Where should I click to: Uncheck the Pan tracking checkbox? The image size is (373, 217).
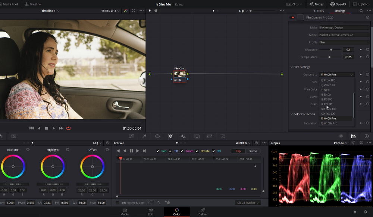(x=157, y=151)
